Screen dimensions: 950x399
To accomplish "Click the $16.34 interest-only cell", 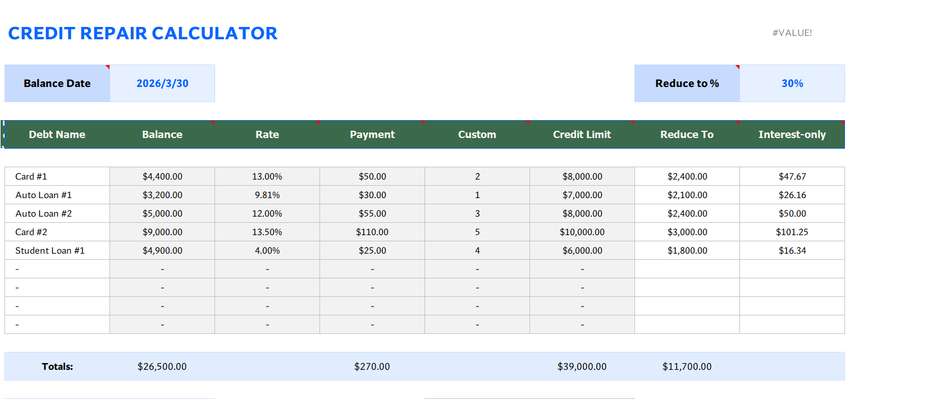I will click(792, 250).
